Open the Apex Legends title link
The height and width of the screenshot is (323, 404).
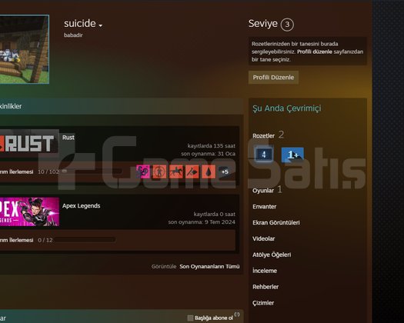81,206
